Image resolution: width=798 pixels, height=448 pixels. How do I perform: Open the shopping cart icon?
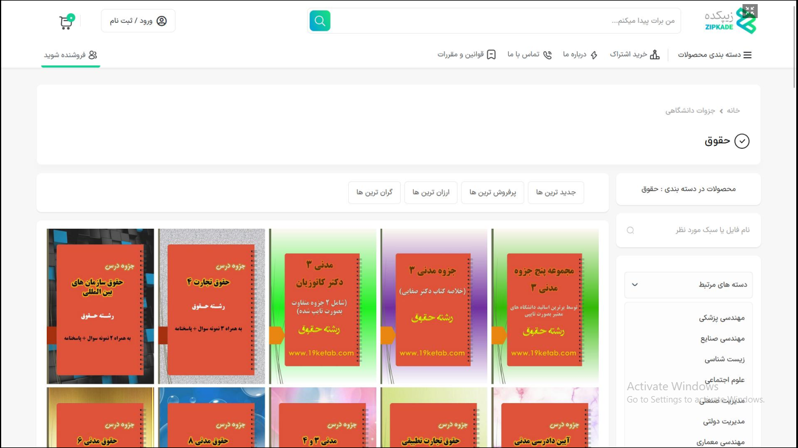66,22
